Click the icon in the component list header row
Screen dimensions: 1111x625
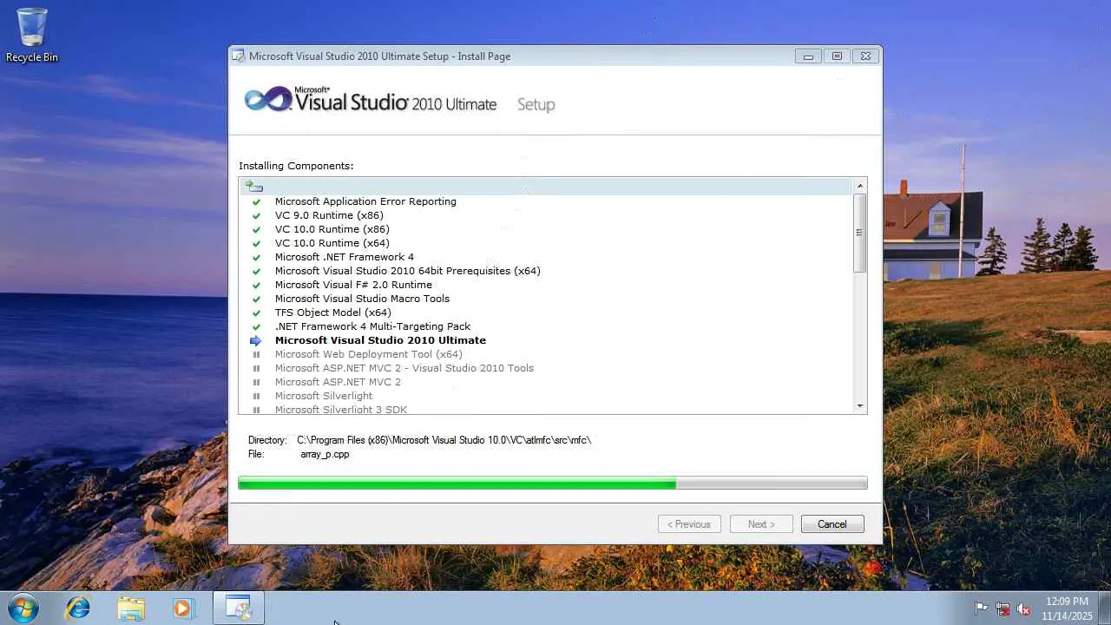(253, 186)
